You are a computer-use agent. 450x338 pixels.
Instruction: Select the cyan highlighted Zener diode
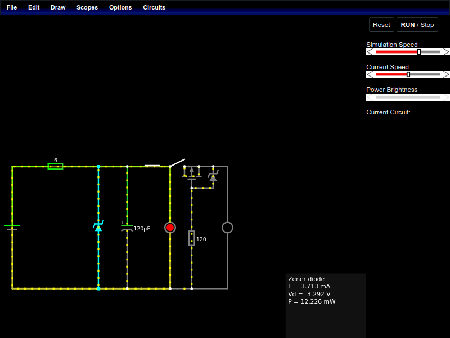tap(98, 226)
